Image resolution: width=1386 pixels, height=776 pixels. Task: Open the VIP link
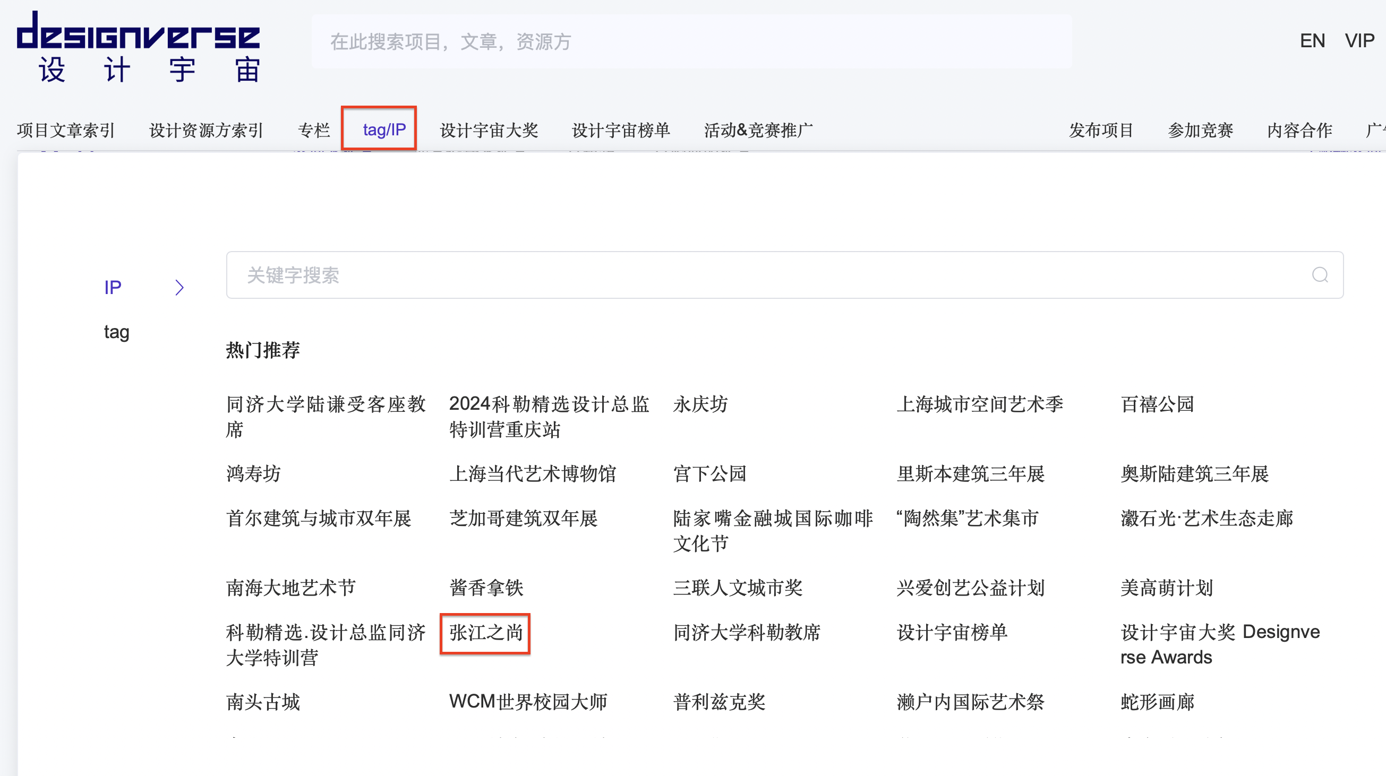point(1359,41)
